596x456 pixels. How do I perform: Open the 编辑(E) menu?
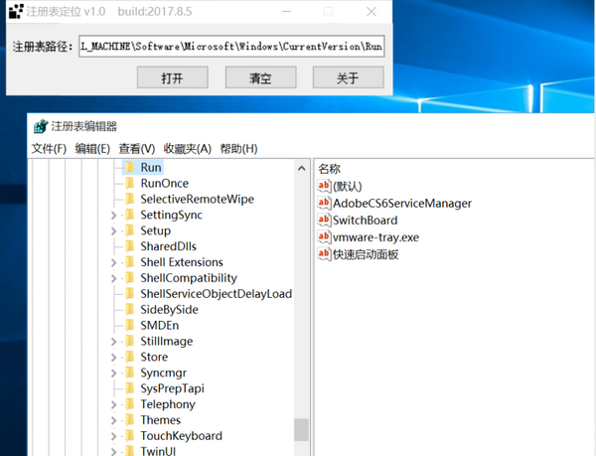[x=92, y=149]
